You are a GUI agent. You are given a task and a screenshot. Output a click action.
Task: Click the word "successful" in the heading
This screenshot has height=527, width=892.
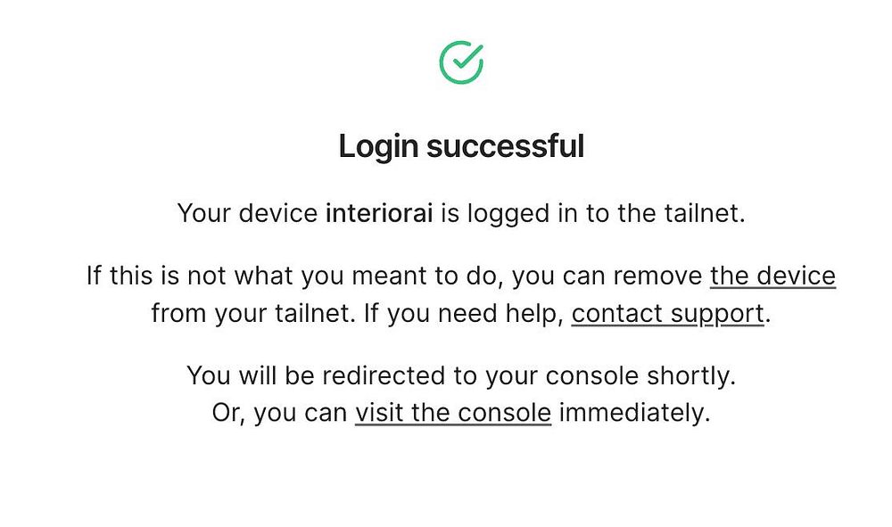[506, 146]
